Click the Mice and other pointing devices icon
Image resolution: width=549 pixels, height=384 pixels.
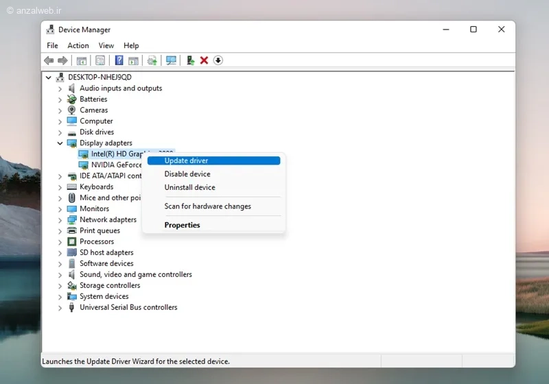tap(72, 198)
